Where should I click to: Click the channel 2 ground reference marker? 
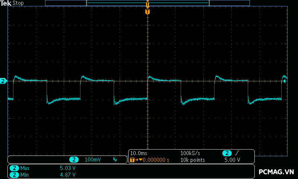point(3,81)
